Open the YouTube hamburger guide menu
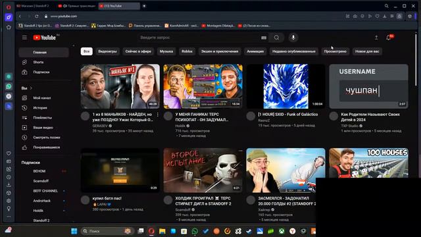The height and width of the screenshot is (237, 421). pyautogui.click(x=24, y=38)
